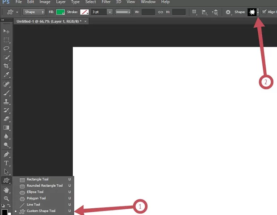Select the Eraser tool

tap(7, 119)
